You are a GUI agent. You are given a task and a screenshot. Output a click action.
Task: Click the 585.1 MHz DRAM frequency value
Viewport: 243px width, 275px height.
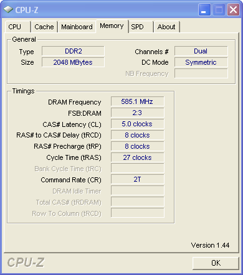tap(137, 101)
